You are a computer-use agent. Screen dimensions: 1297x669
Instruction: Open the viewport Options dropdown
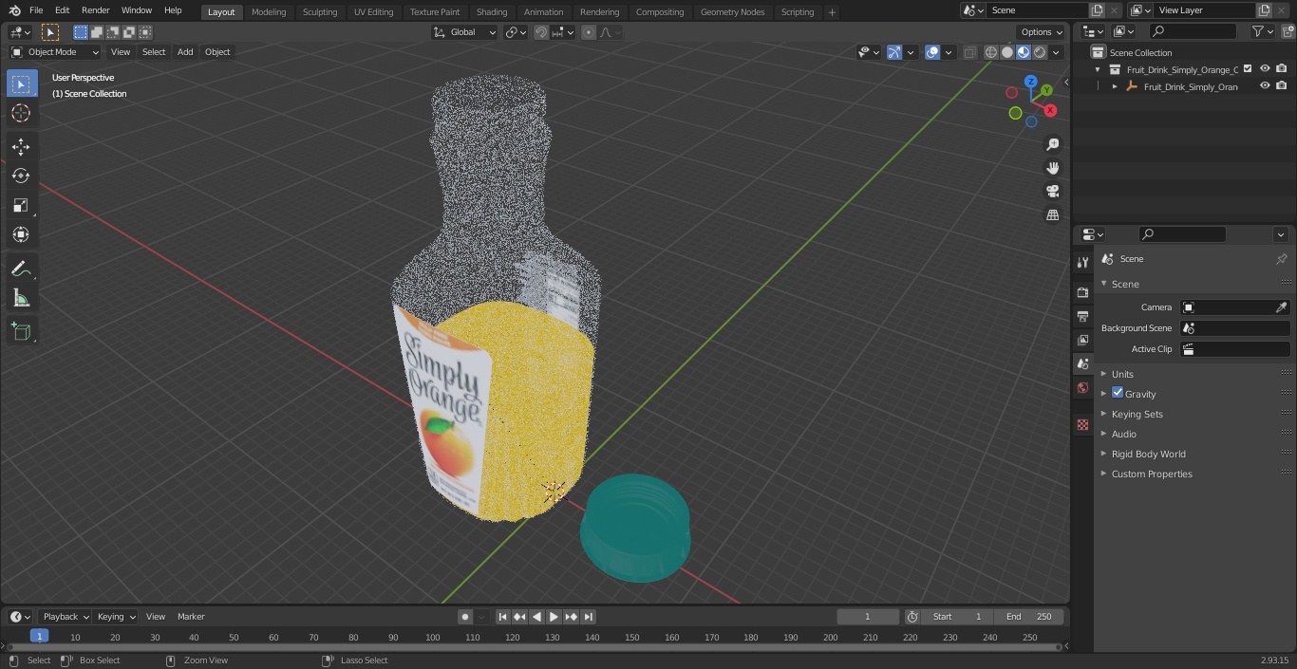1042,32
